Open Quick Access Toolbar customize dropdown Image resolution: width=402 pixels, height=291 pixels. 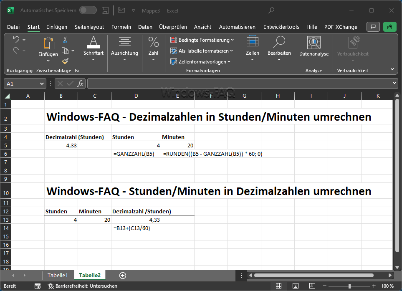click(133, 10)
